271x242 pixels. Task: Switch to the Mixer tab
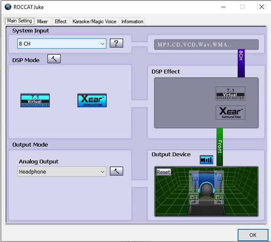pos(42,22)
